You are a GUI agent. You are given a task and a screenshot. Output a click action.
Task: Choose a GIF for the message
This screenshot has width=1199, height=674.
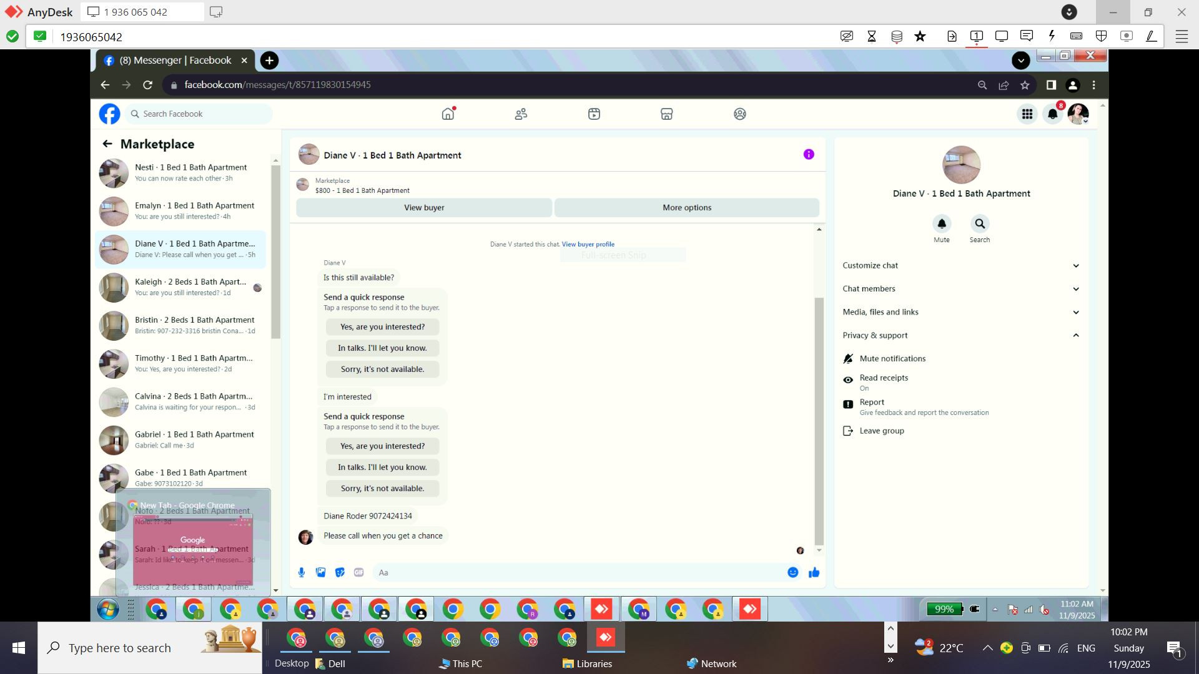[x=358, y=572]
